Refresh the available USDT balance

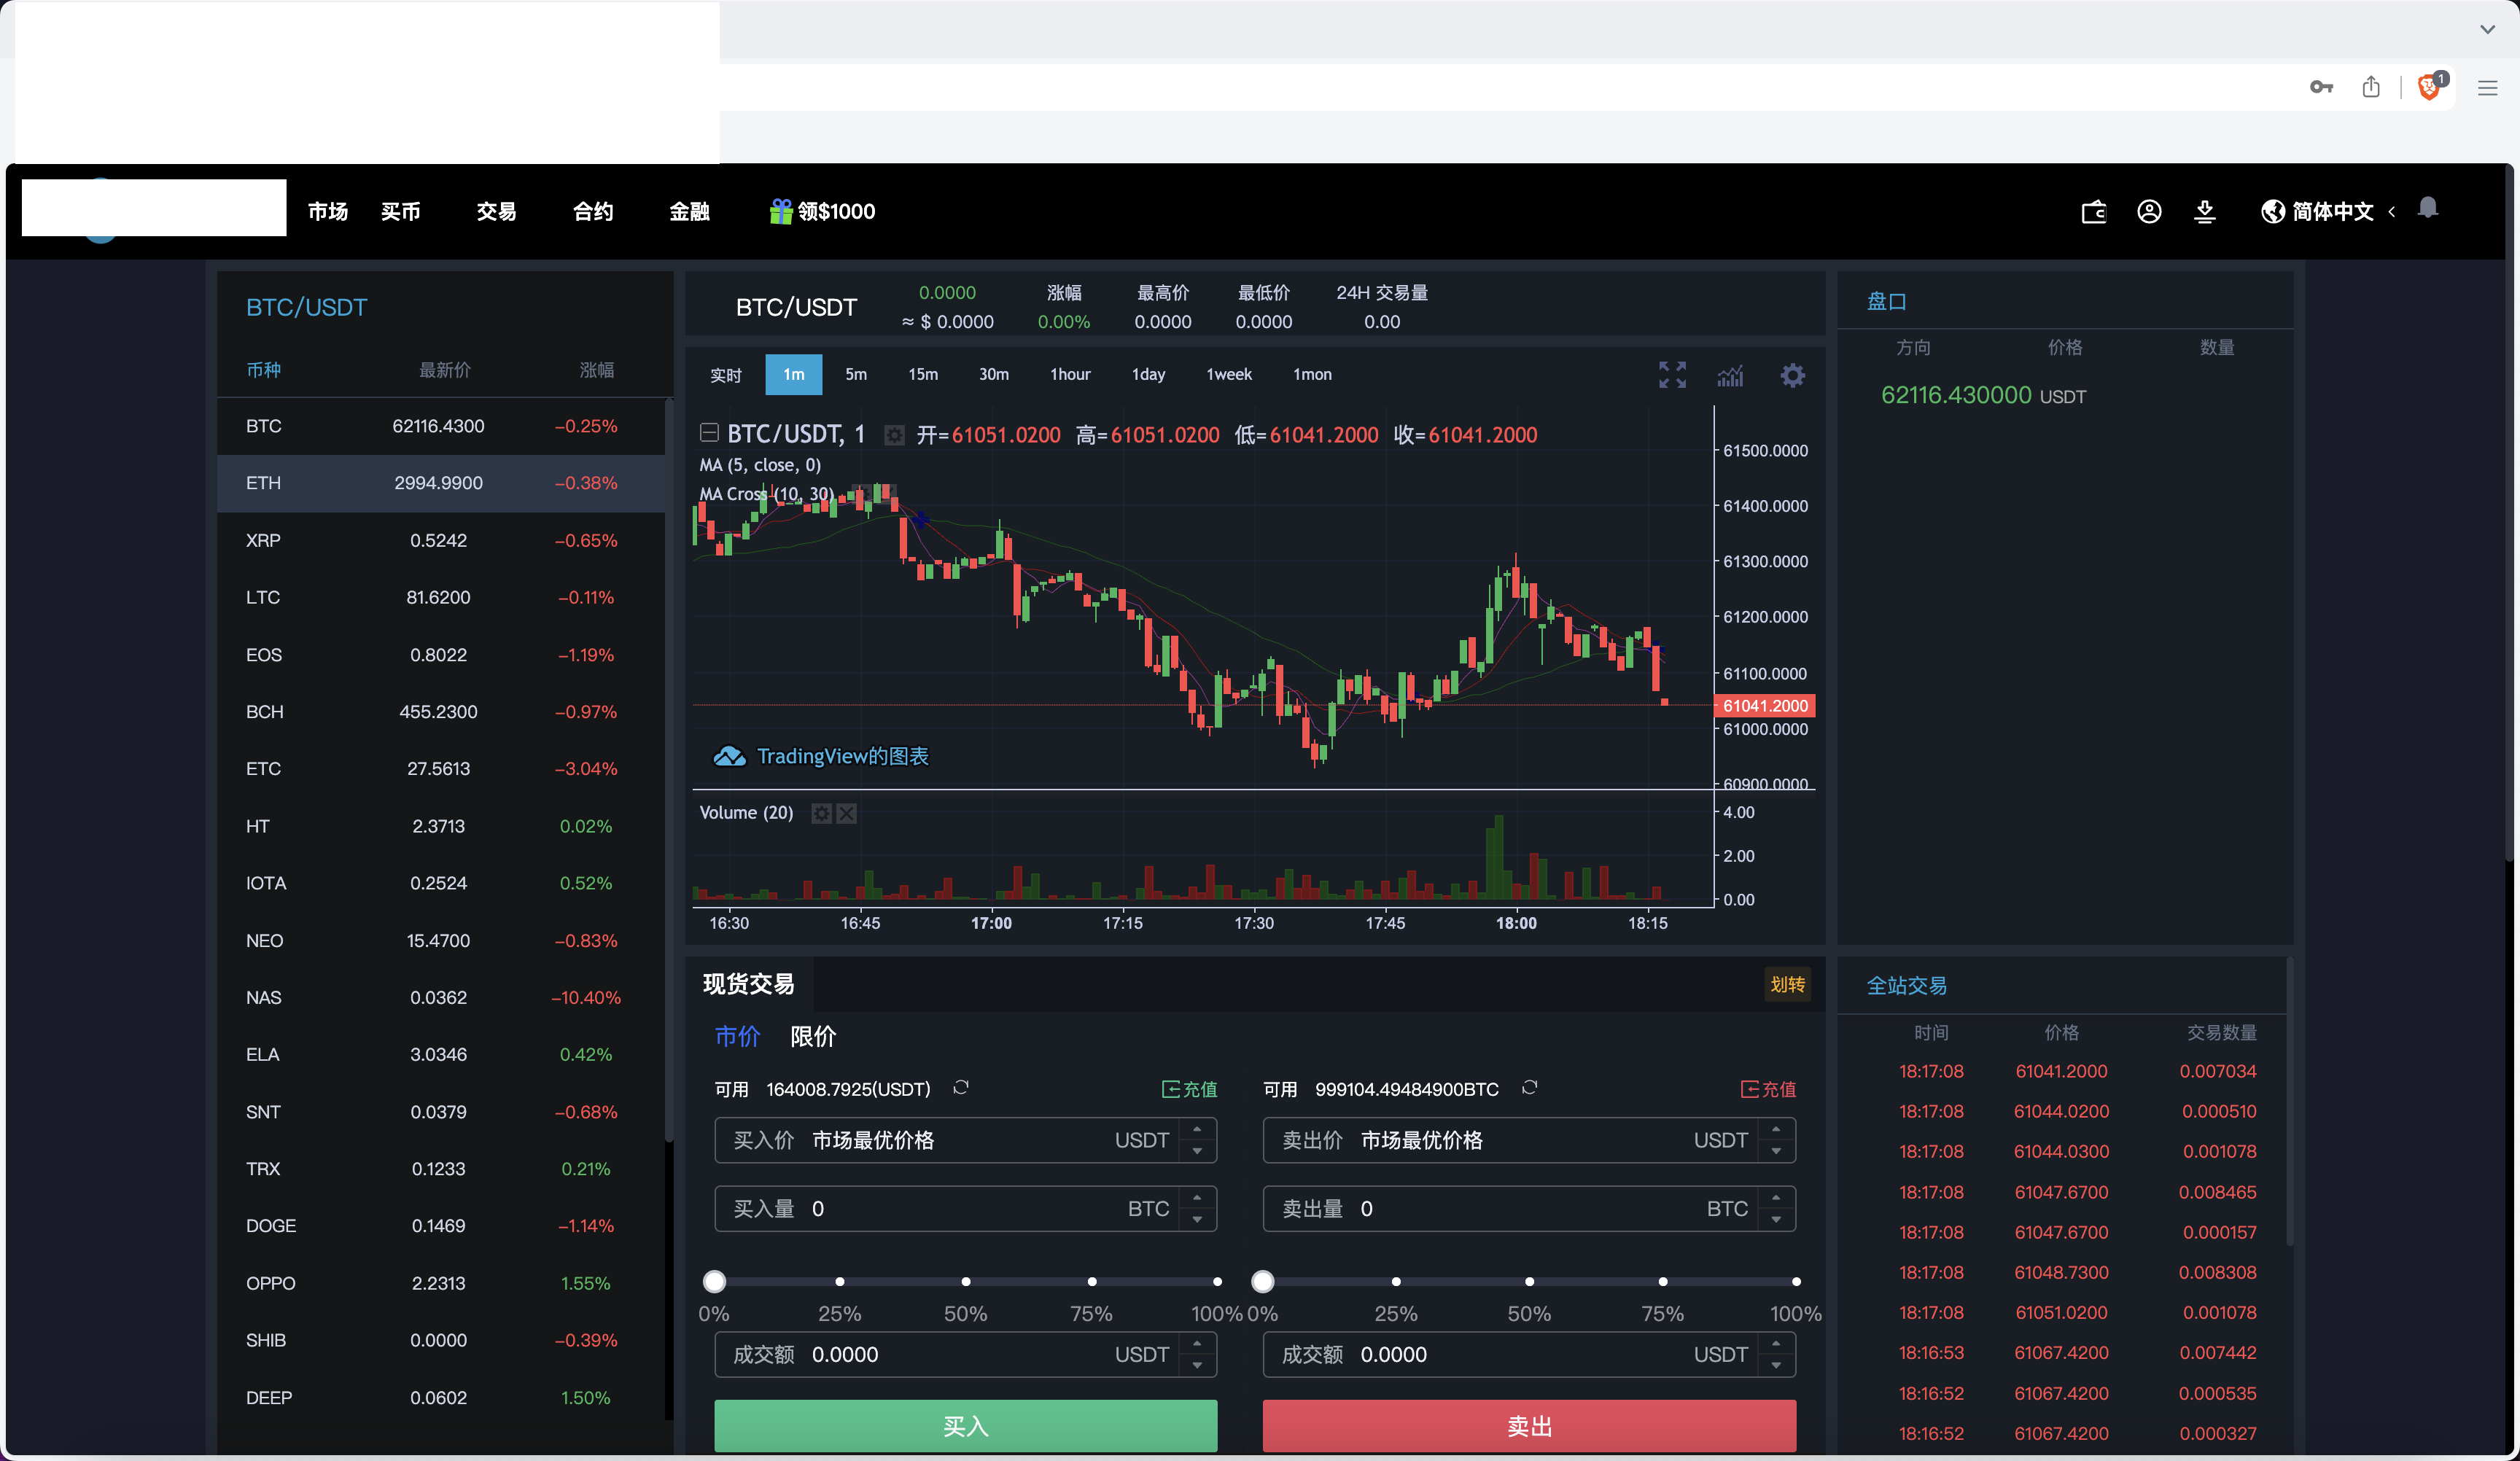pos(961,1087)
